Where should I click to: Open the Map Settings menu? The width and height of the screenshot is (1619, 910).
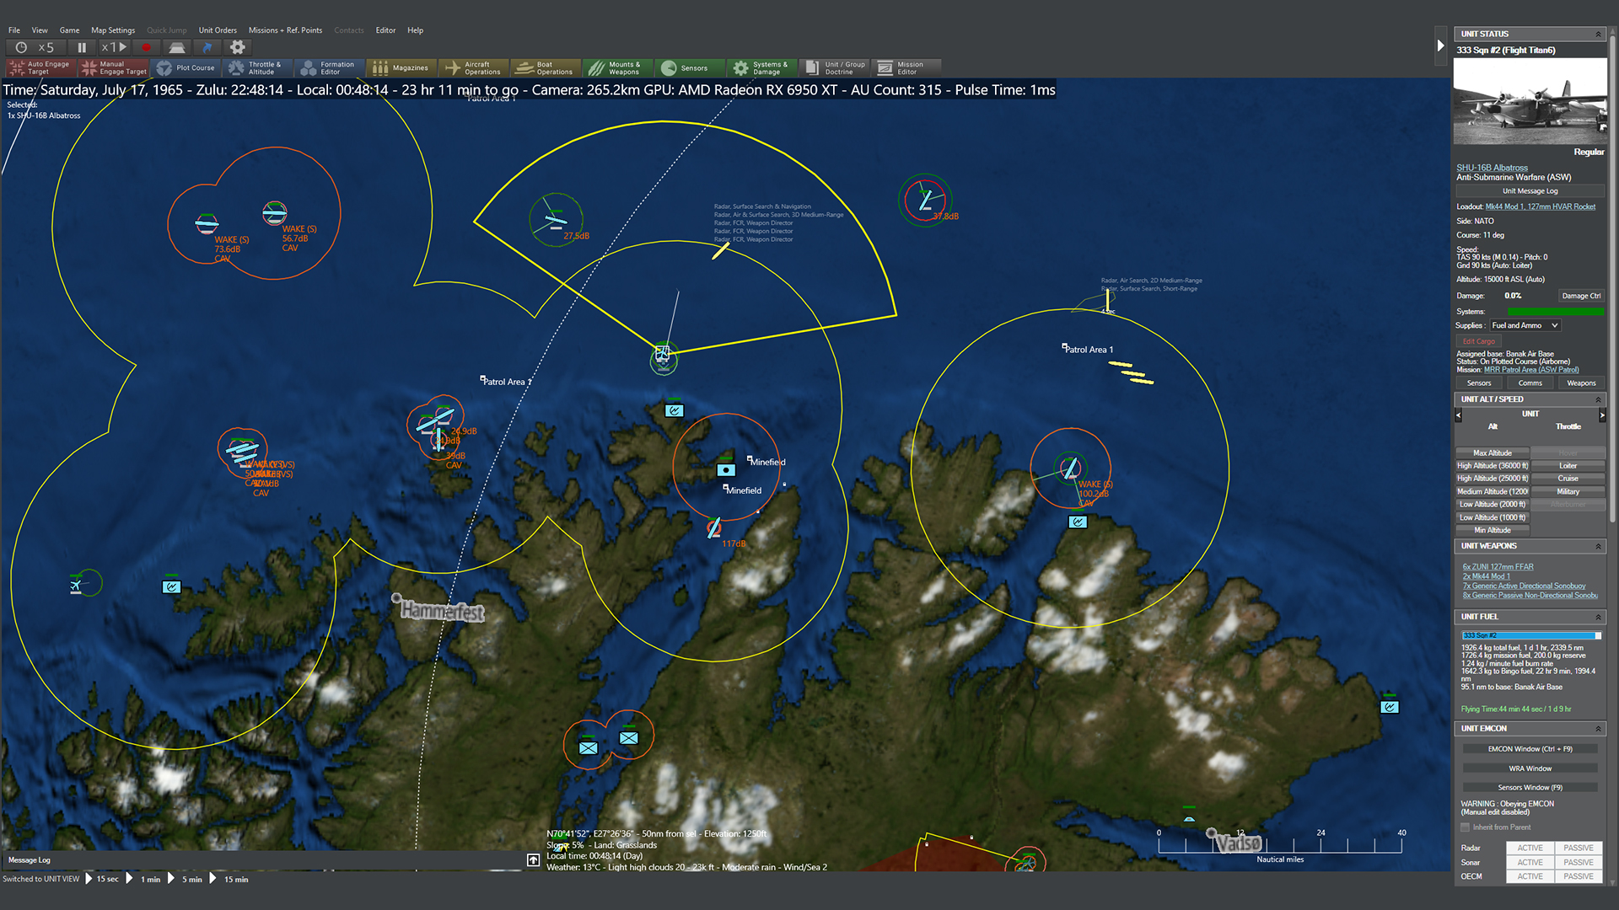click(113, 30)
